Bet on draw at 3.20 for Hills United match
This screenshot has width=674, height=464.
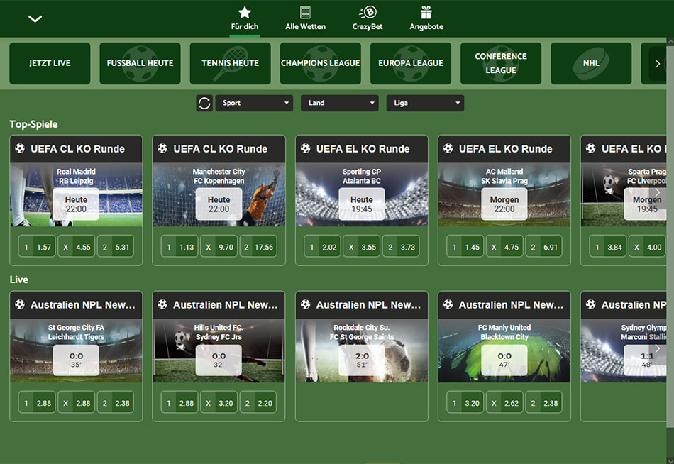pos(219,404)
